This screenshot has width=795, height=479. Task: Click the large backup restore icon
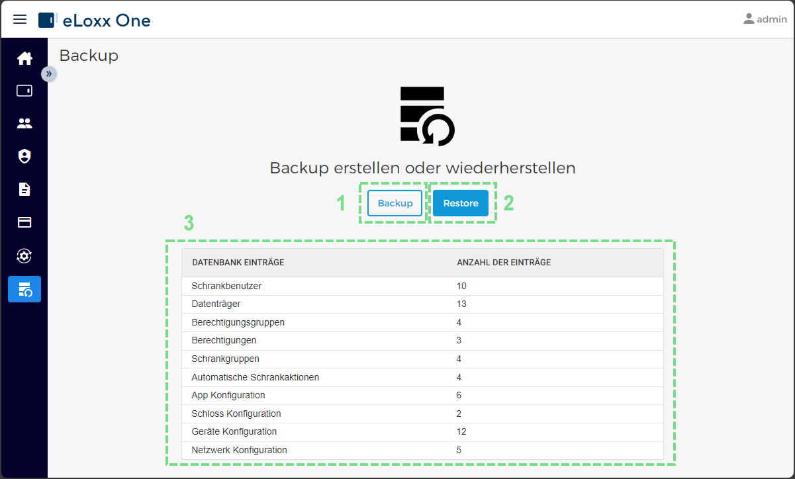click(428, 116)
